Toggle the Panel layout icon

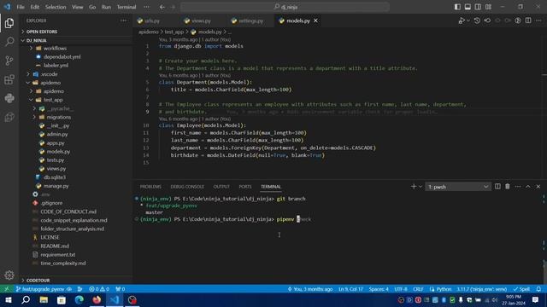tap(468, 7)
